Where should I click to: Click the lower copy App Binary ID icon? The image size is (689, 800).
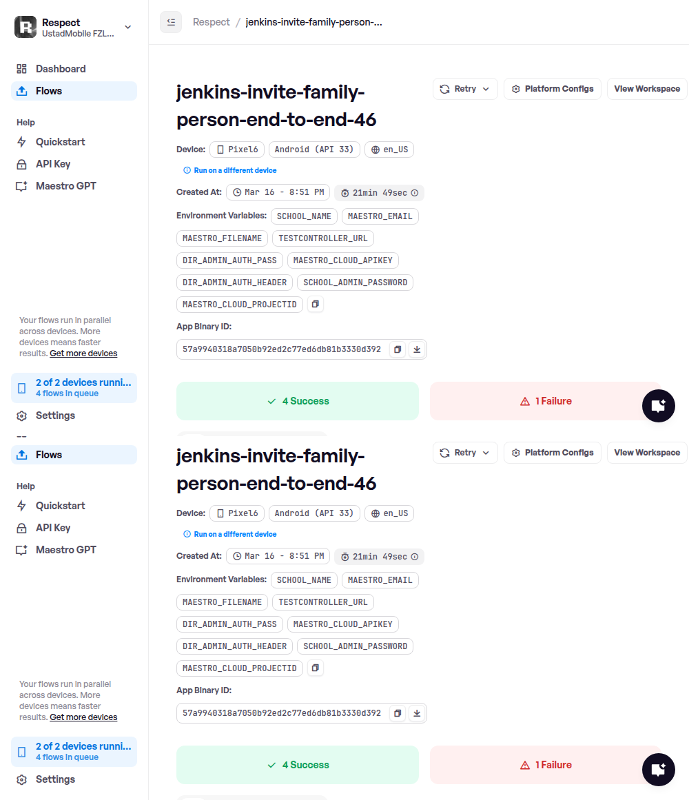[x=398, y=713]
